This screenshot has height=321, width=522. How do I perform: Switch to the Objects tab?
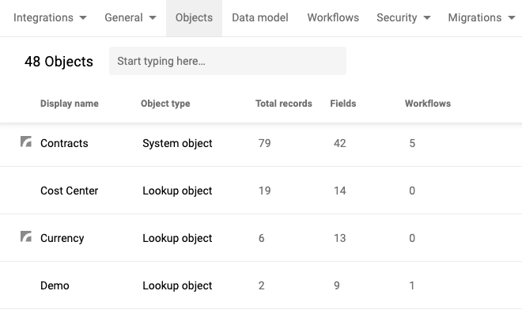[194, 18]
